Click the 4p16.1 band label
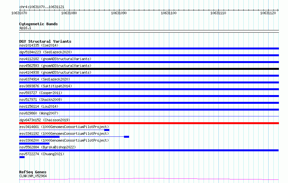This screenshot has width=288, height=183. pos(25,28)
